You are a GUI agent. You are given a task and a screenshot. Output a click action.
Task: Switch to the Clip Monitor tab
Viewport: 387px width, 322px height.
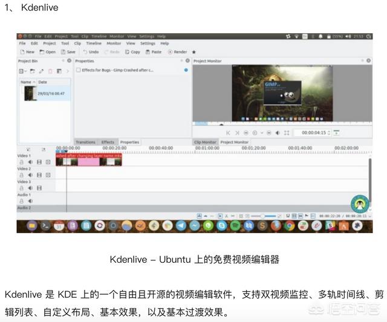[205, 142]
